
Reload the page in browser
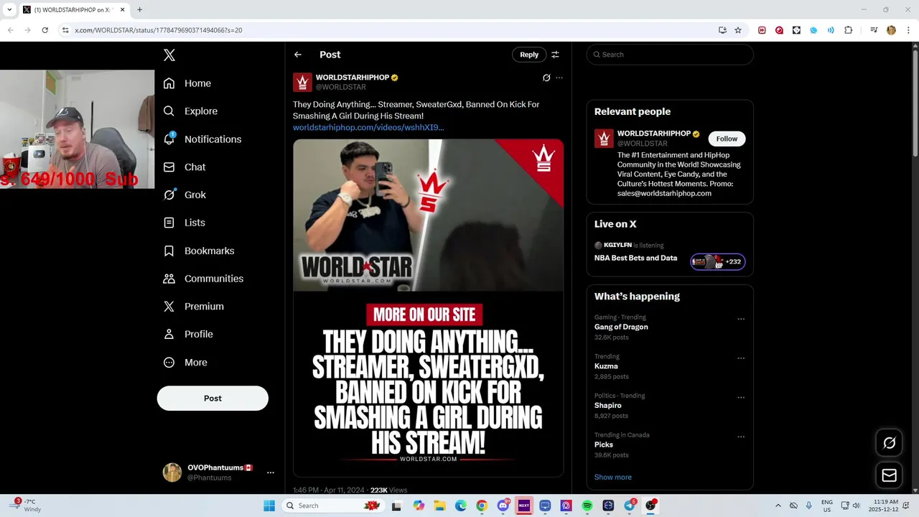point(45,30)
